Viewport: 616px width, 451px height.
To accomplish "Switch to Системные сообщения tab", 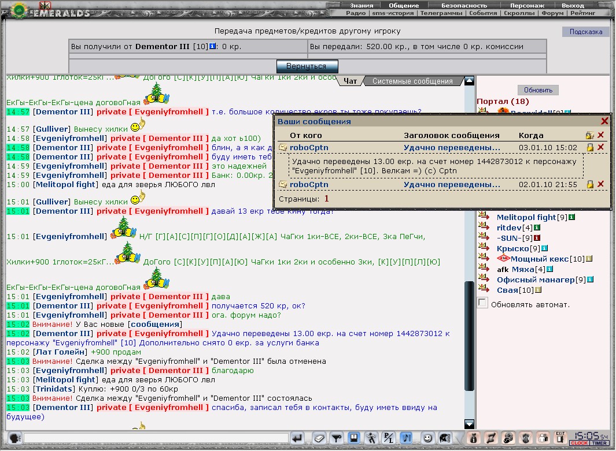I will (x=412, y=81).
